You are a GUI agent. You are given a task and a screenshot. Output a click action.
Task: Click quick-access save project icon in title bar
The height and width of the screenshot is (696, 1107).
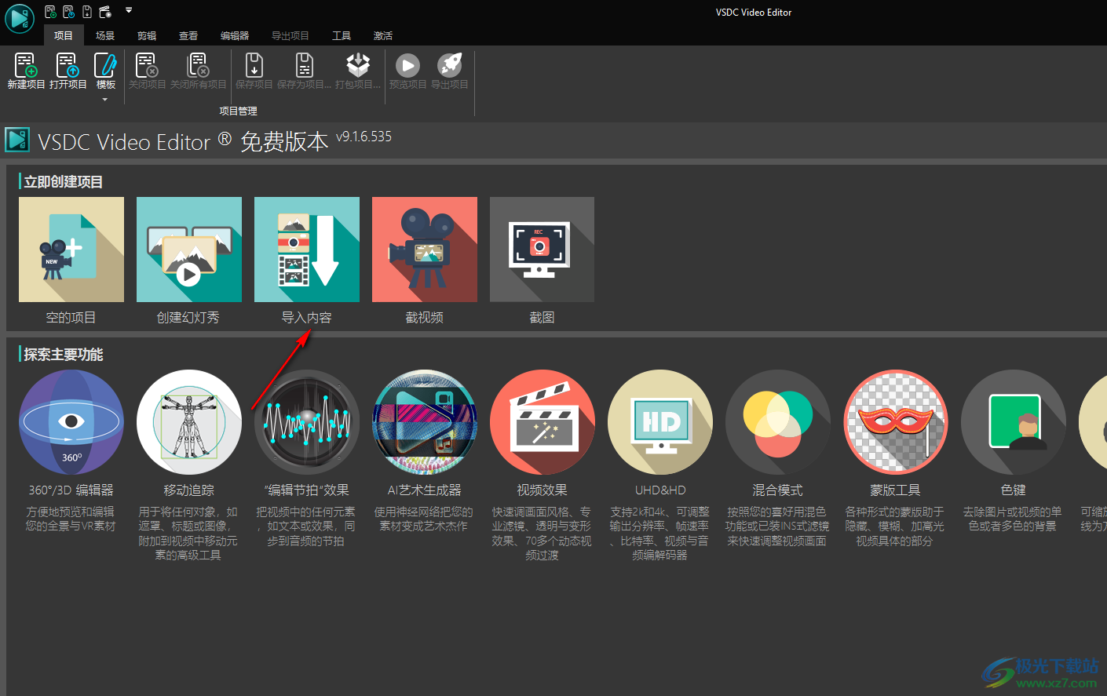pyautogui.click(x=86, y=12)
